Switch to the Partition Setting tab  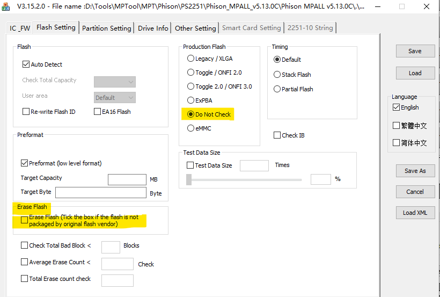pyautogui.click(x=106, y=28)
